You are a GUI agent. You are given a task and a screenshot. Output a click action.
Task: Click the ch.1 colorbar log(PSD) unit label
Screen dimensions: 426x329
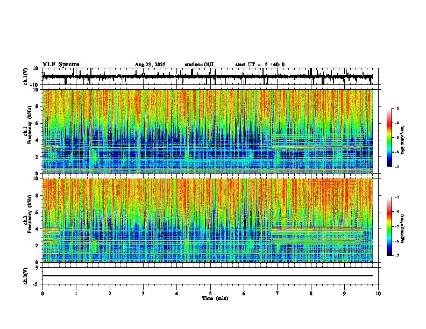point(403,140)
